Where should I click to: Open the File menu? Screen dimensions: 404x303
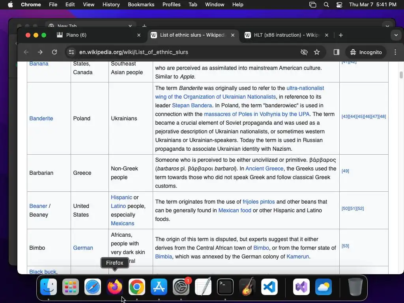click(53, 5)
